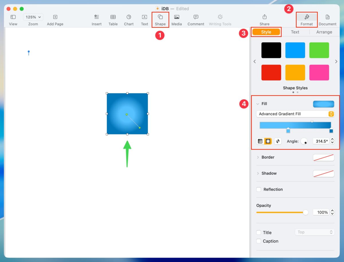
Task: Enable the Reflection checkbox
Action: tap(259, 189)
